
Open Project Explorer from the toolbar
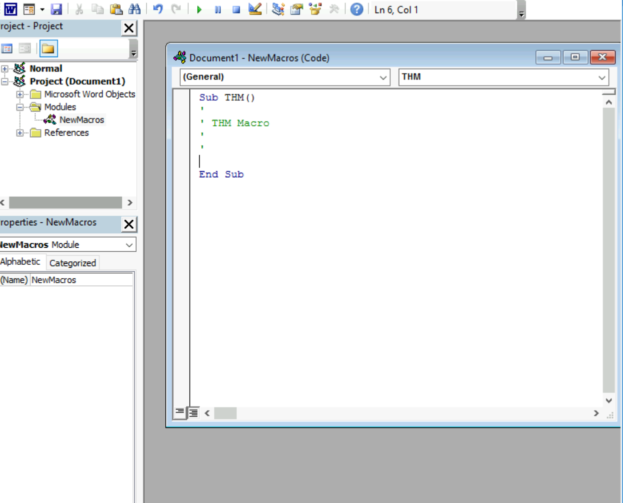point(278,10)
